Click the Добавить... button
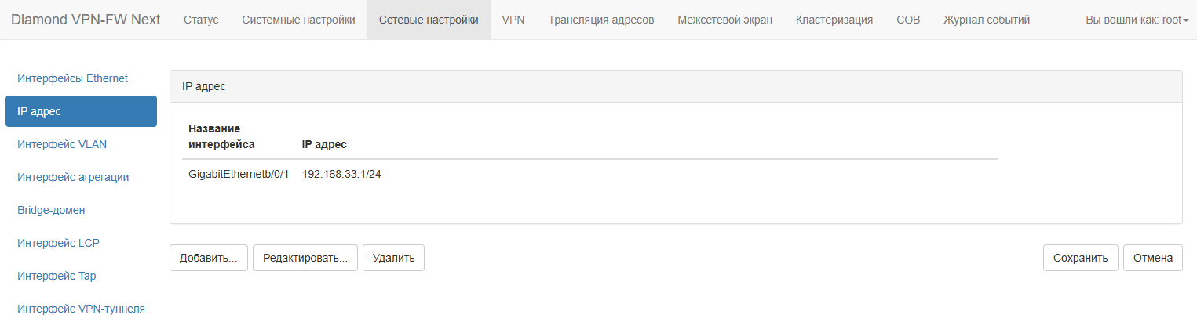Viewport: 1197px width, 322px height. [209, 258]
